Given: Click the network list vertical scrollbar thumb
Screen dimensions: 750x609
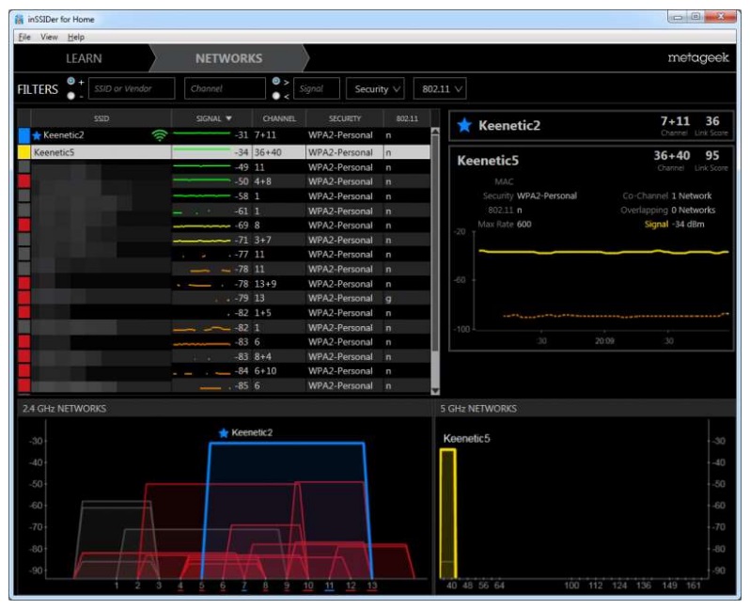Looking at the screenshot, I should point(435,244).
